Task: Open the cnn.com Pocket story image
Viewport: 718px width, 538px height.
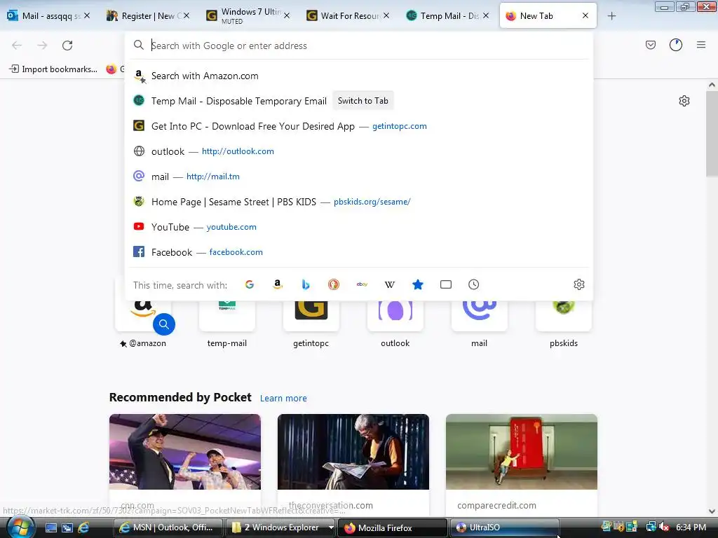Action: (x=185, y=452)
